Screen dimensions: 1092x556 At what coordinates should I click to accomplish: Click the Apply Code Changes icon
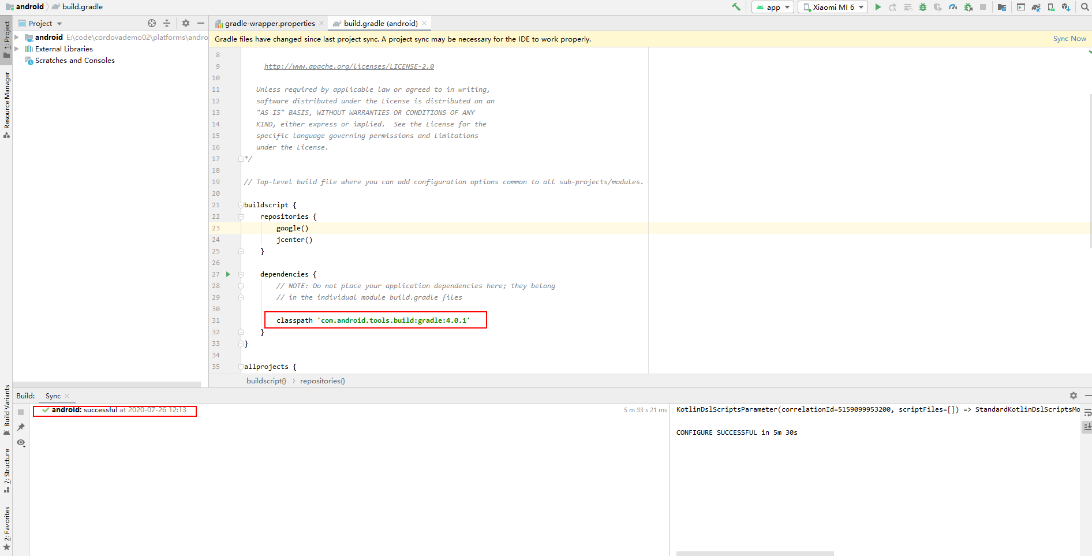(908, 7)
